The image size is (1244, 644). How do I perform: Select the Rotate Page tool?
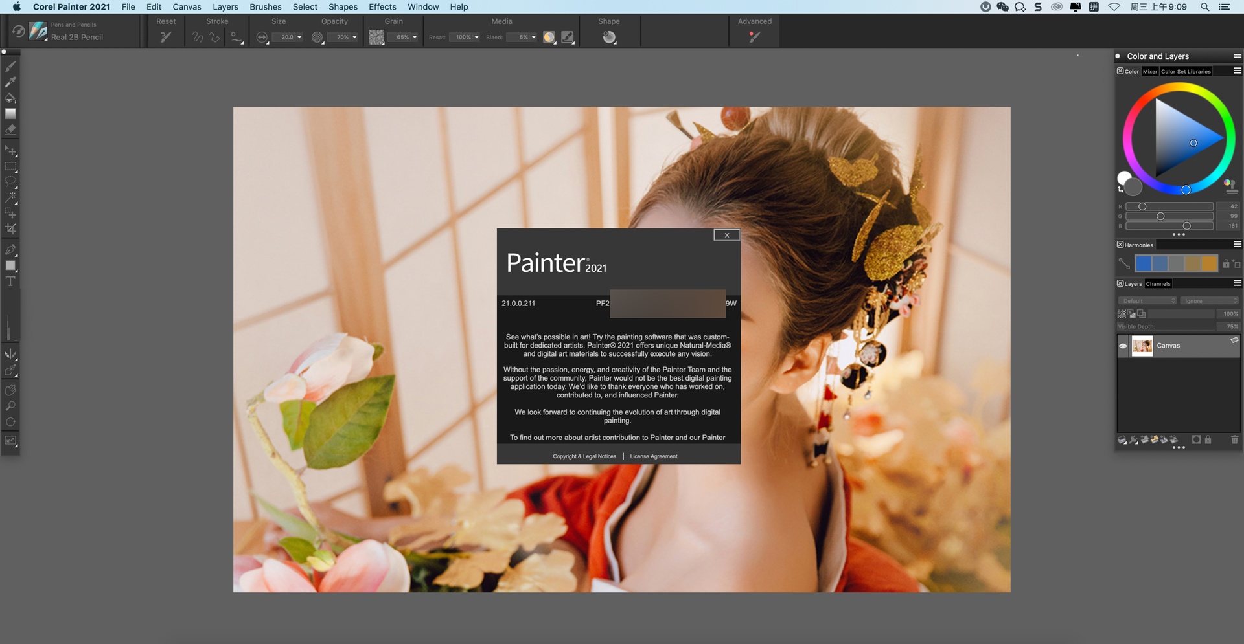point(10,422)
